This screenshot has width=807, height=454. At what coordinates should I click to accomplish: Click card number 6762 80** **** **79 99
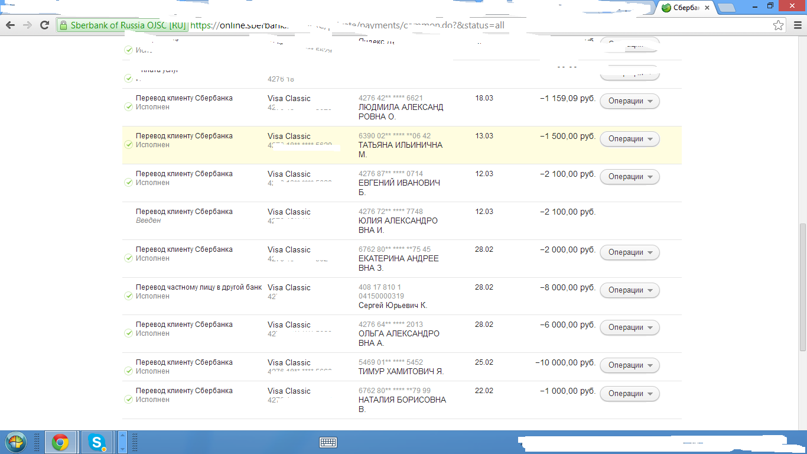pos(395,391)
